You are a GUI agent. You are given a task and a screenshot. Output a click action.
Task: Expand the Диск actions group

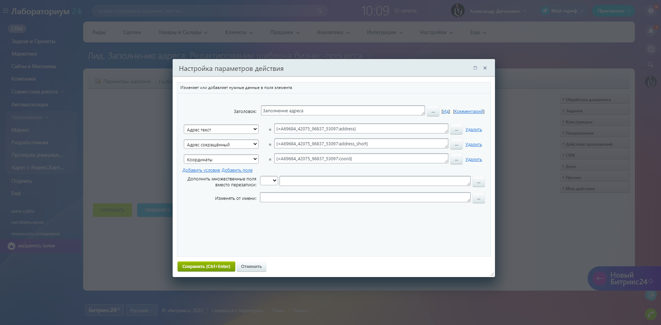pyautogui.click(x=595, y=166)
